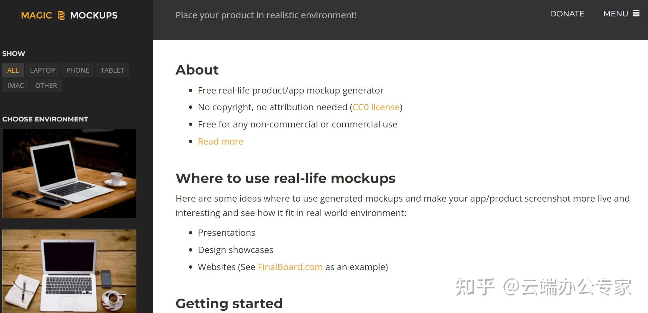Screen dimensions: 648x313
Task: Click the MAGIC text in logo
Action: click(37, 15)
